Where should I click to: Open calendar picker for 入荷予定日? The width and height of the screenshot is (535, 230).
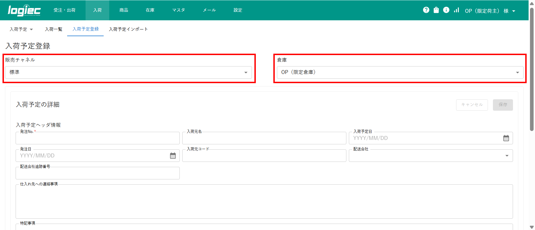pos(506,138)
